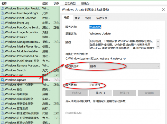The image size is (167, 124).
Task: Select the Windows 管理服务 service name
Action: (16, 108)
